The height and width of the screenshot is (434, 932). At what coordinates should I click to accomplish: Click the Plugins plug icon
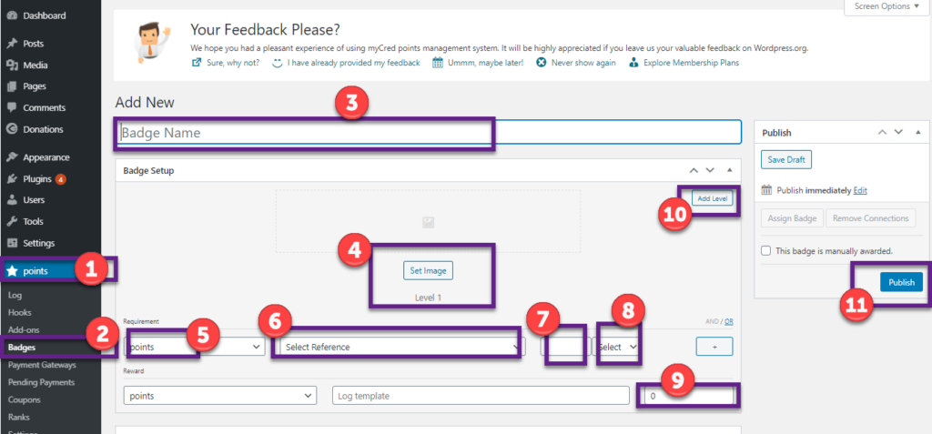pyautogui.click(x=11, y=179)
